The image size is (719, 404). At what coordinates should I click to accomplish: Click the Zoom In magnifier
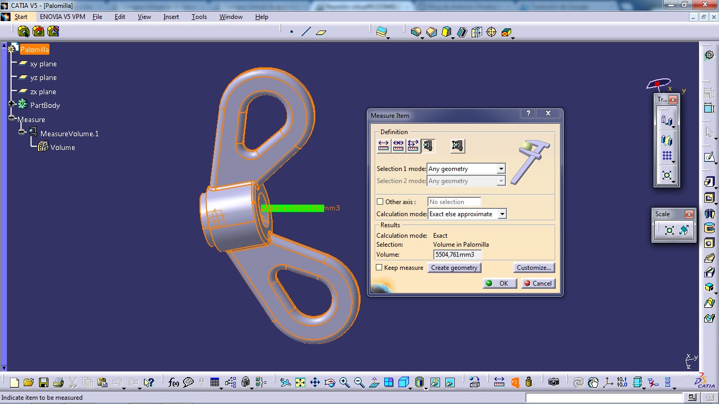(x=344, y=382)
